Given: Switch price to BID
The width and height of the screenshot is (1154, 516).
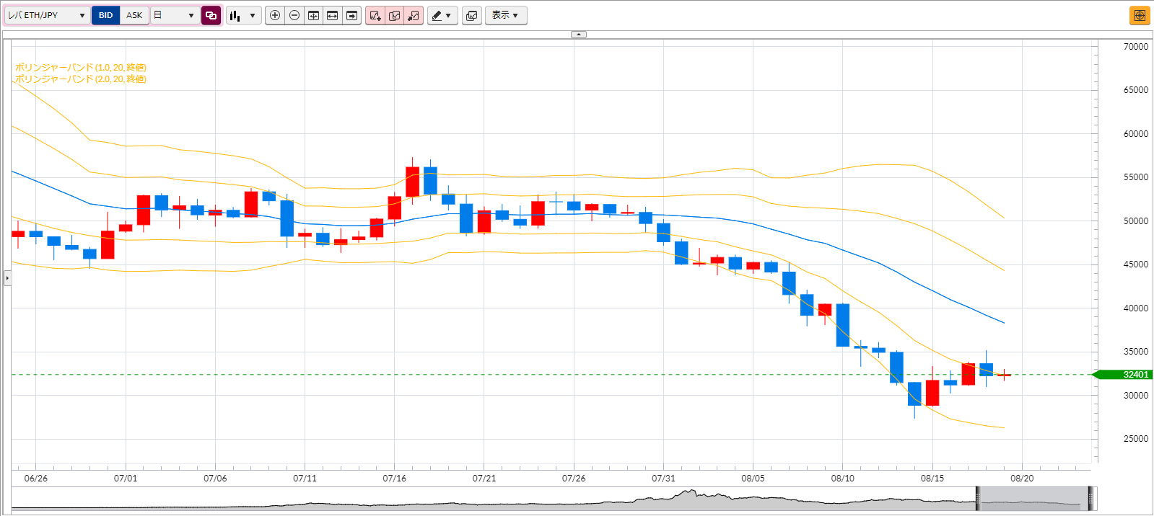Looking at the screenshot, I should (106, 15).
